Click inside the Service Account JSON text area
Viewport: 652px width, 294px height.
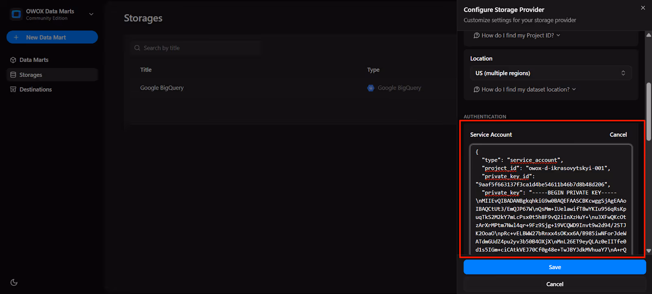551,200
